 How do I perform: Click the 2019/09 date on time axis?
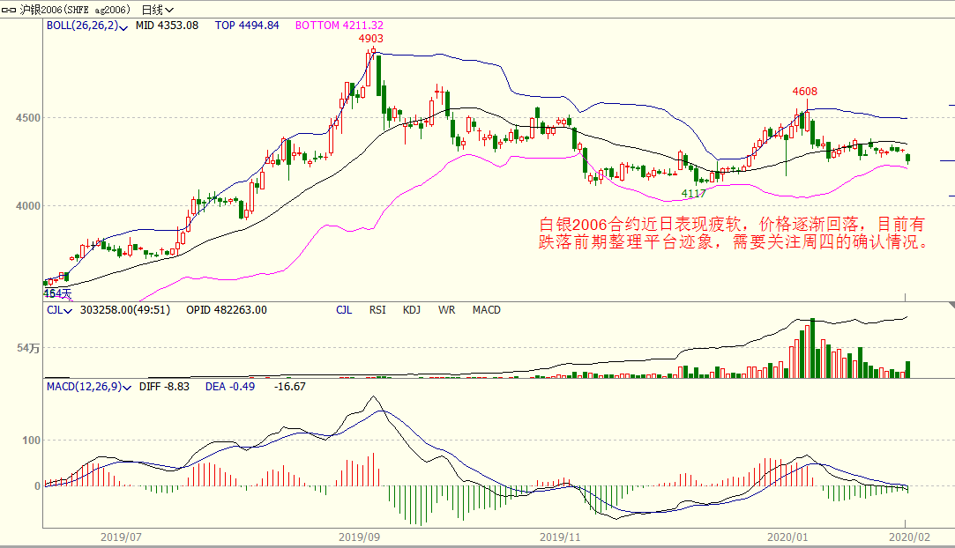tap(360, 536)
